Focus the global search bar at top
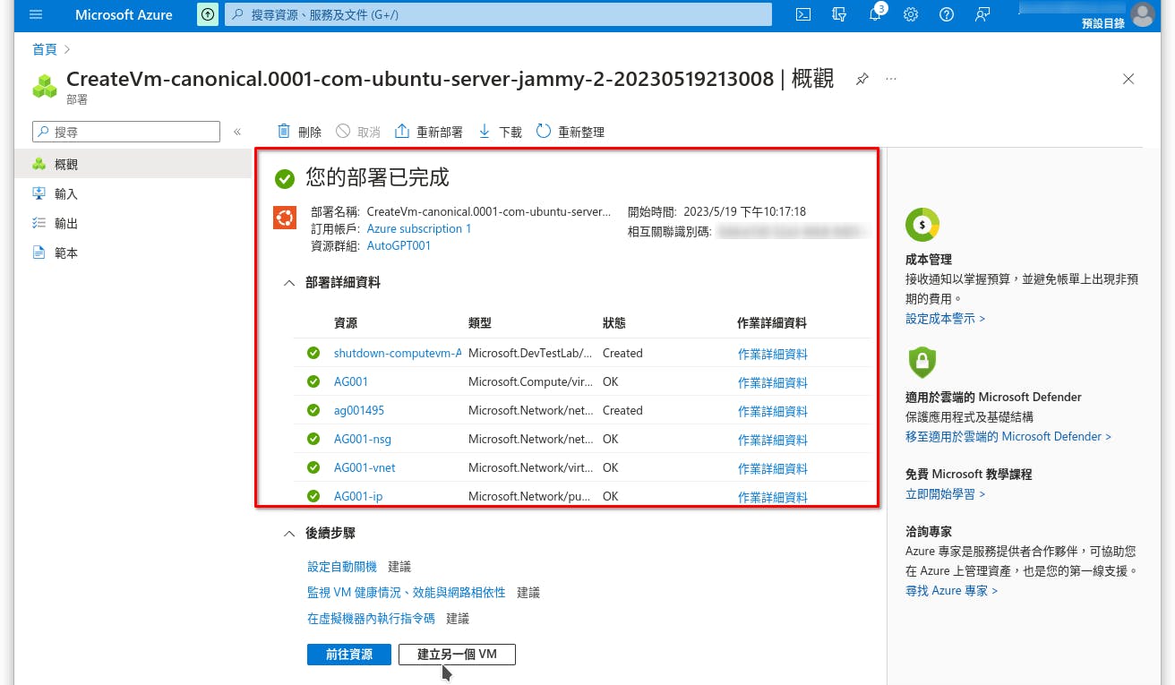The image size is (1175, 685). click(x=497, y=14)
